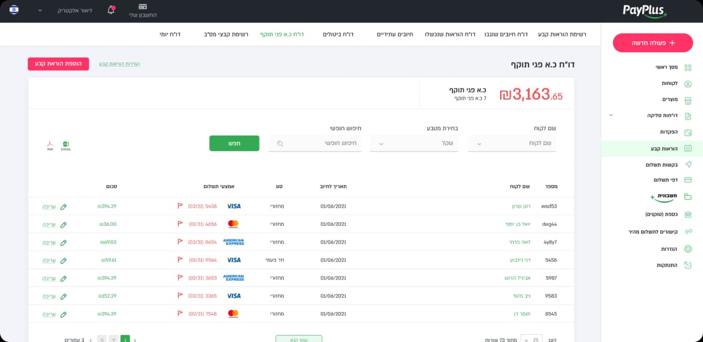Click the red flag in 9583 row
The height and width of the screenshot is (342, 703).
point(180,295)
